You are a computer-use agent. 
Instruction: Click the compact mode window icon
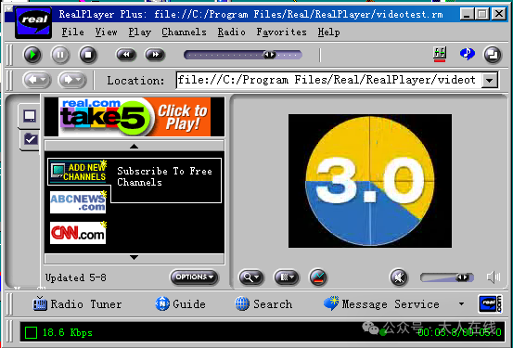(493, 55)
